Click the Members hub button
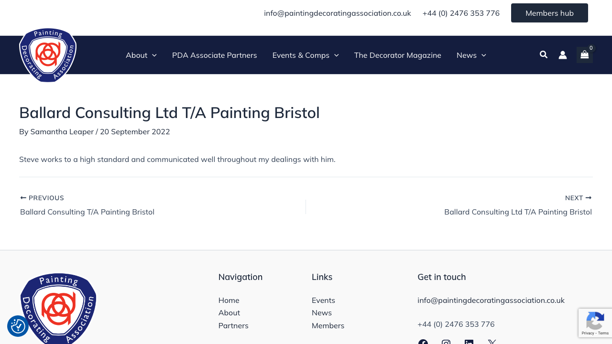 (x=549, y=13)
